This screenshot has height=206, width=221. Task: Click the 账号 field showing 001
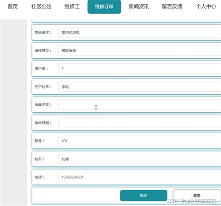[x=140, y=141]
